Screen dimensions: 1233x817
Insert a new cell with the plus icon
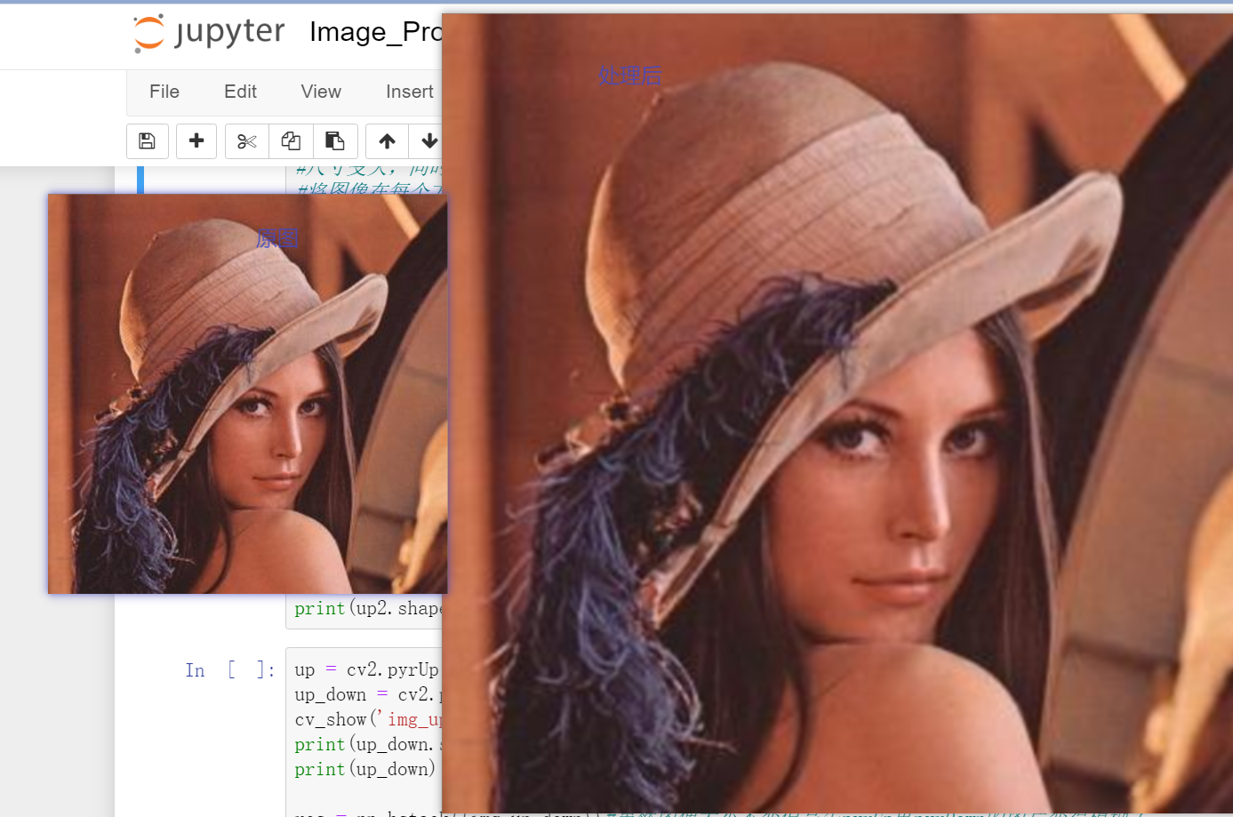(196, 141)
